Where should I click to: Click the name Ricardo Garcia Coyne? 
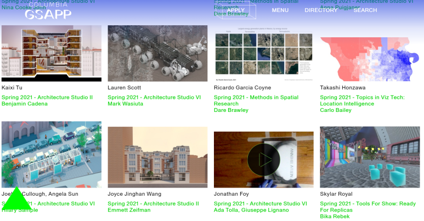(x=242, y=88)
